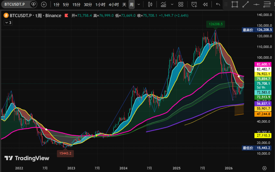Click the plus circle to add a symbol
The width and height of the screenshot is (275, 172).
pyautogui.click(x=44, y=4)
